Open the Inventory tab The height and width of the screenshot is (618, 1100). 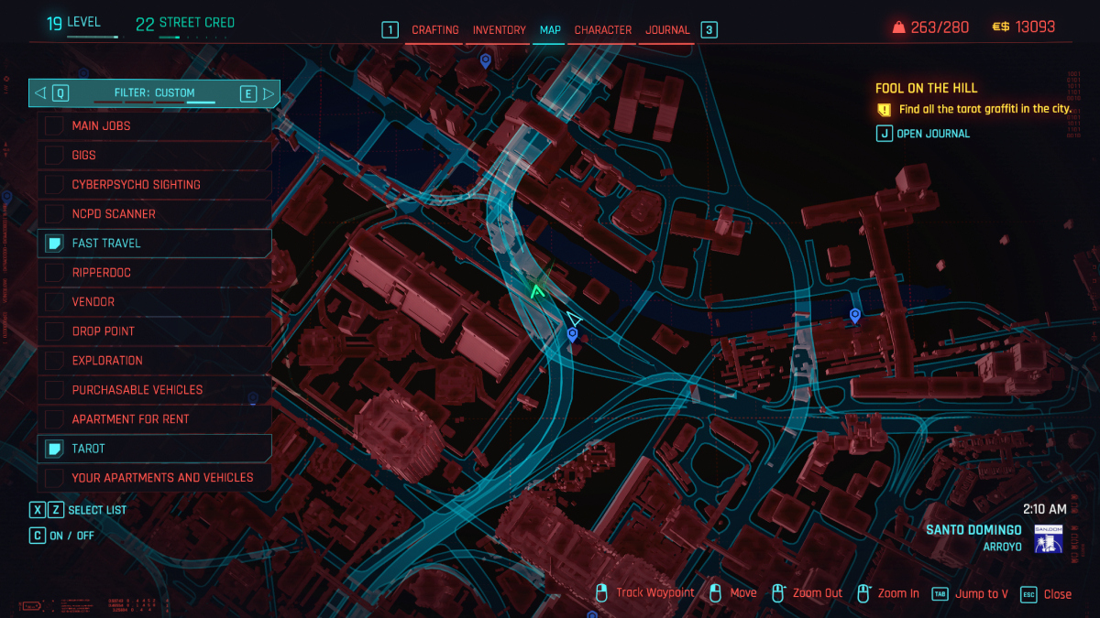point(499,30)
